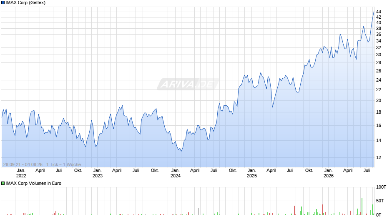Image resolution: width=392 pixels, height=219 pixels.
Task: Click the 'Jan. 2022' axis label
Action: pyautogui.click(x=21, y=173)
